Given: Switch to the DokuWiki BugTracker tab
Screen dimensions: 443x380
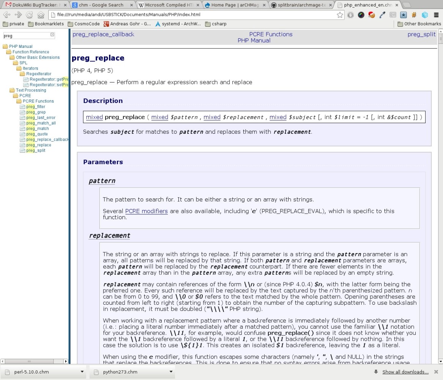Looking at the screenshot, I should 36,5.
